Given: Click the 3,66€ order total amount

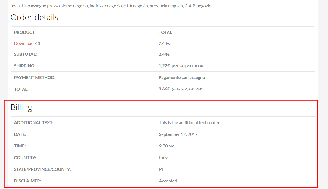Looking at the screenshot, I should [164, 89].
